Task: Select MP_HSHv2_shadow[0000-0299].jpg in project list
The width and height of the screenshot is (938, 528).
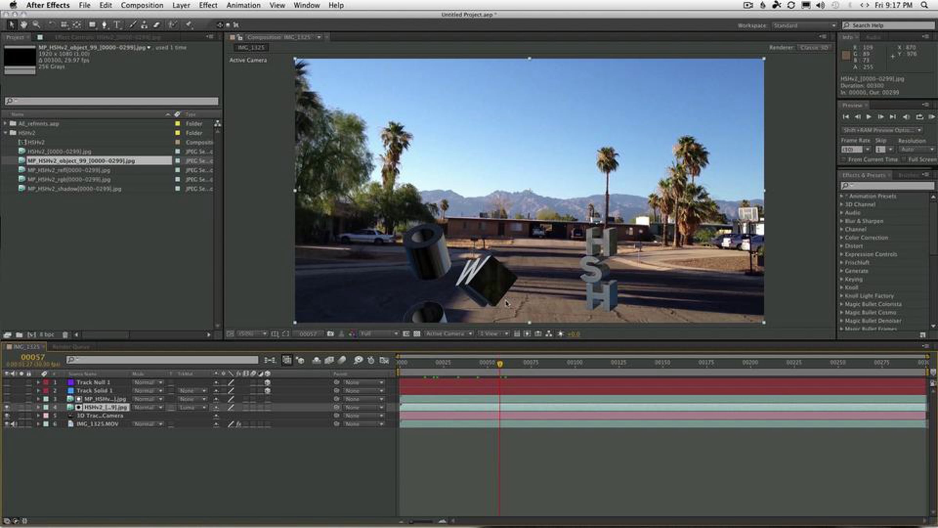Action: point(74,189)
